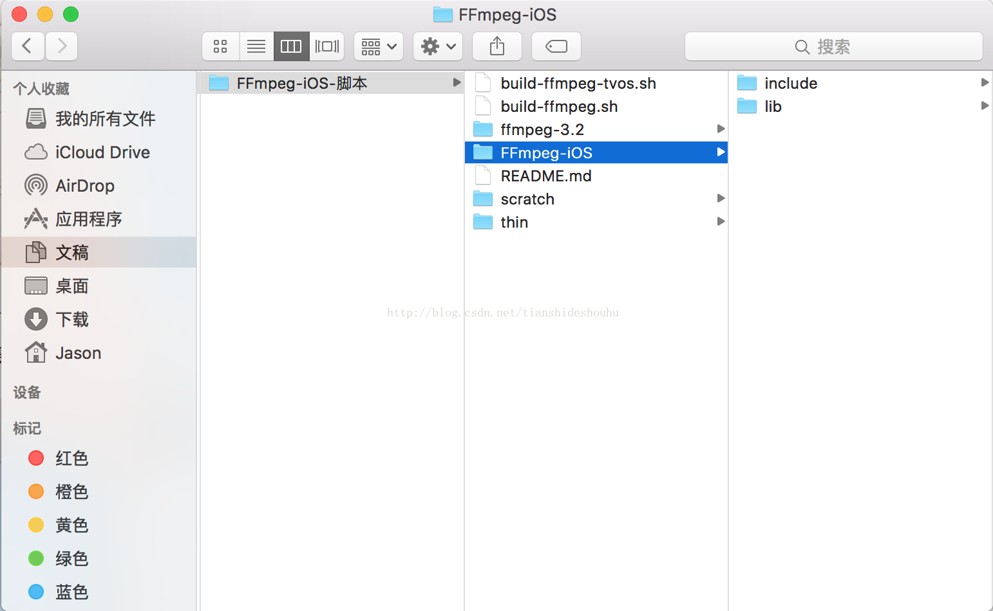
Task: Click the 桌面 desktop icon
Action: click(x=36, y=286)
